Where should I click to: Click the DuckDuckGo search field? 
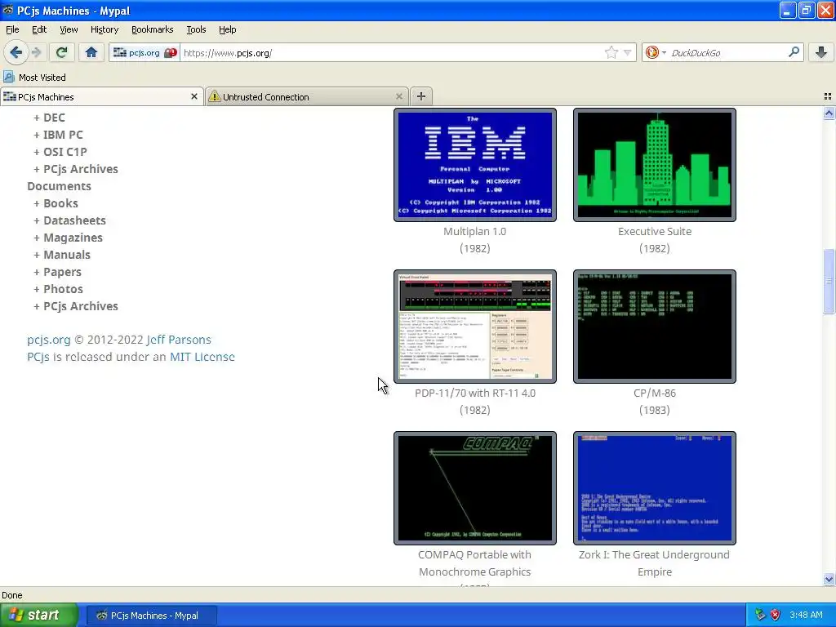[727, 53]
